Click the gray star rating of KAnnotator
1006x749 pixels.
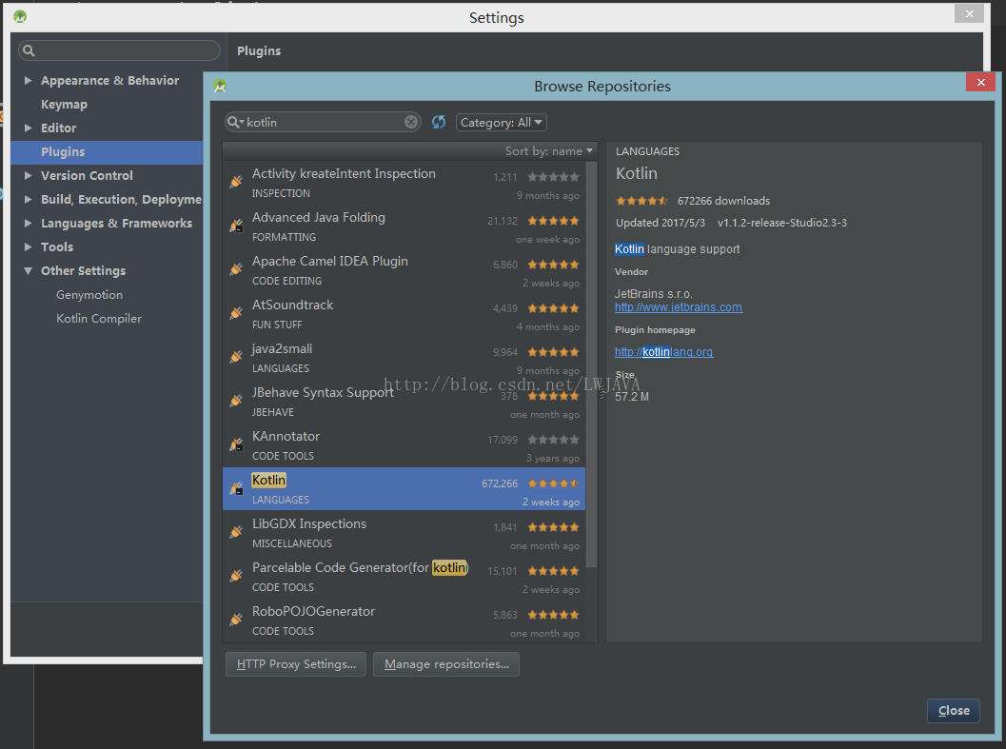click(x=553, y=440)
